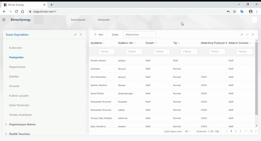Go to next page of results
The height and width of the screenshot is (141, 261).
pos(256,131)
